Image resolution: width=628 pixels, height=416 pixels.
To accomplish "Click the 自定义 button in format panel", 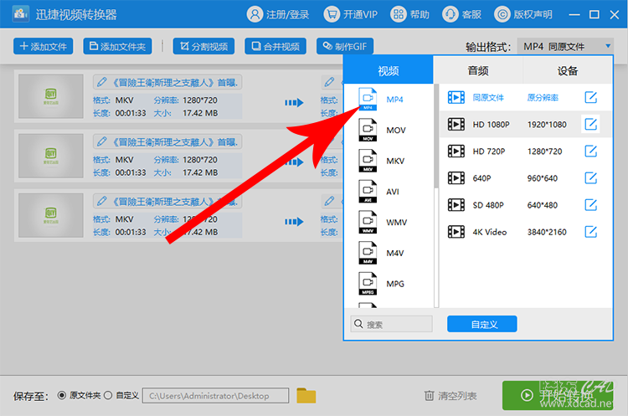I will click(x=482, y=324).
